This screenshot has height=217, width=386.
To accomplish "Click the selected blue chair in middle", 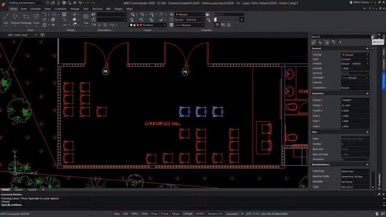I will tap(201, 112).
